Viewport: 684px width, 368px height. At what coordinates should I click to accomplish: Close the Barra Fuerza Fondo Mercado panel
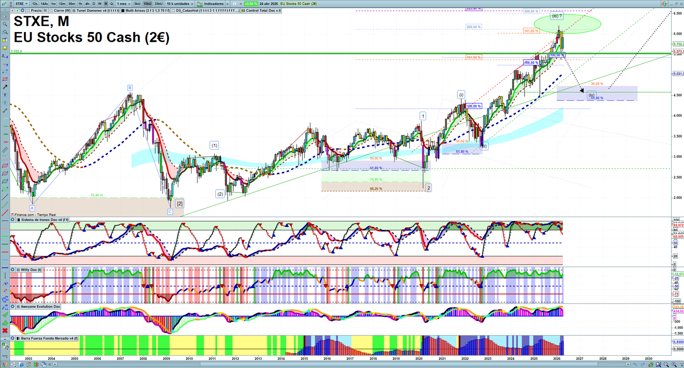(x=13, y=338)
